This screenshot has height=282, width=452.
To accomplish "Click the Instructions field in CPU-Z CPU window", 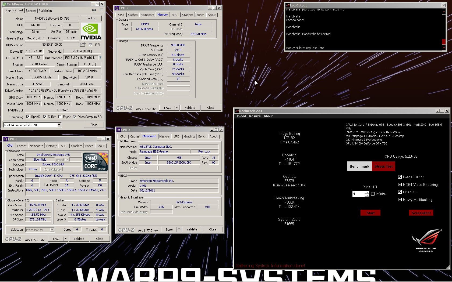I will 66,192.
